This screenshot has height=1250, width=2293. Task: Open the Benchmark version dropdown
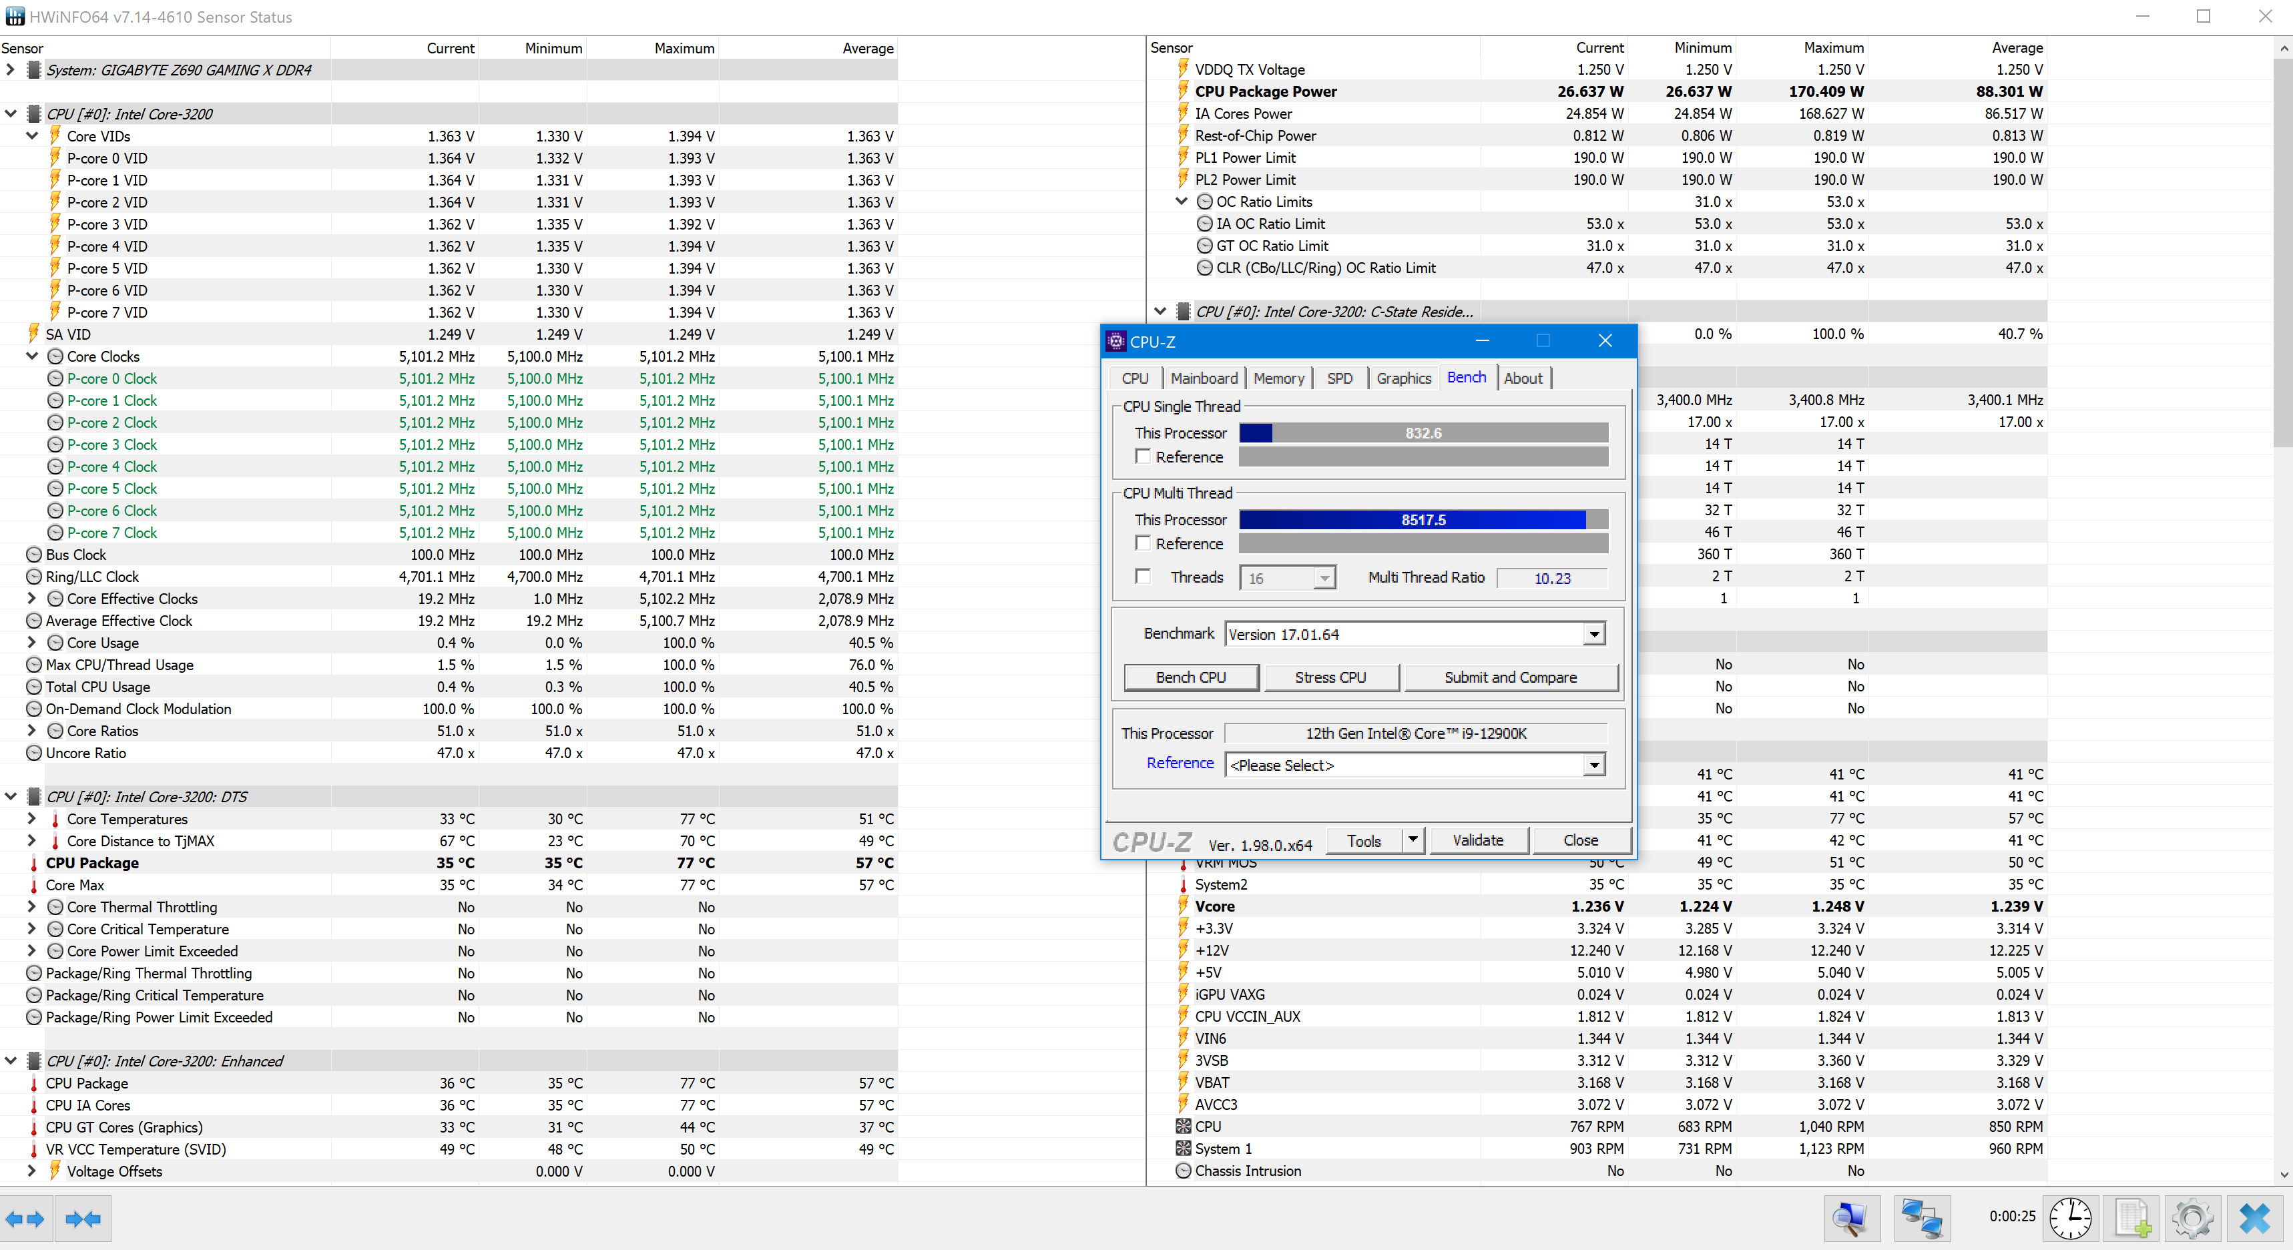tap(1594, 634)
